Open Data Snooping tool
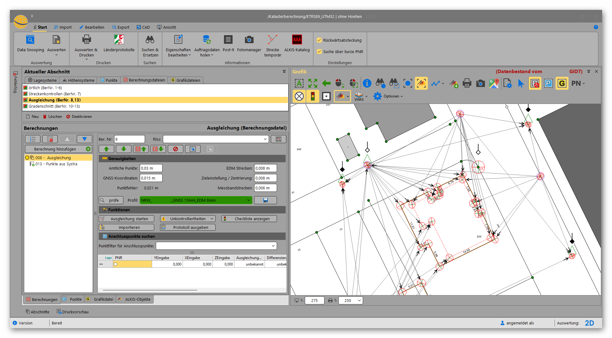612x338 pixels. point(30,40)
